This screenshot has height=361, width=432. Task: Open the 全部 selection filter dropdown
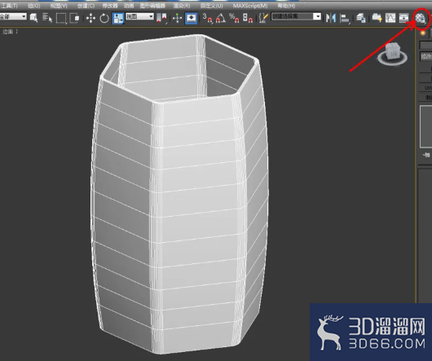point(13,16)
